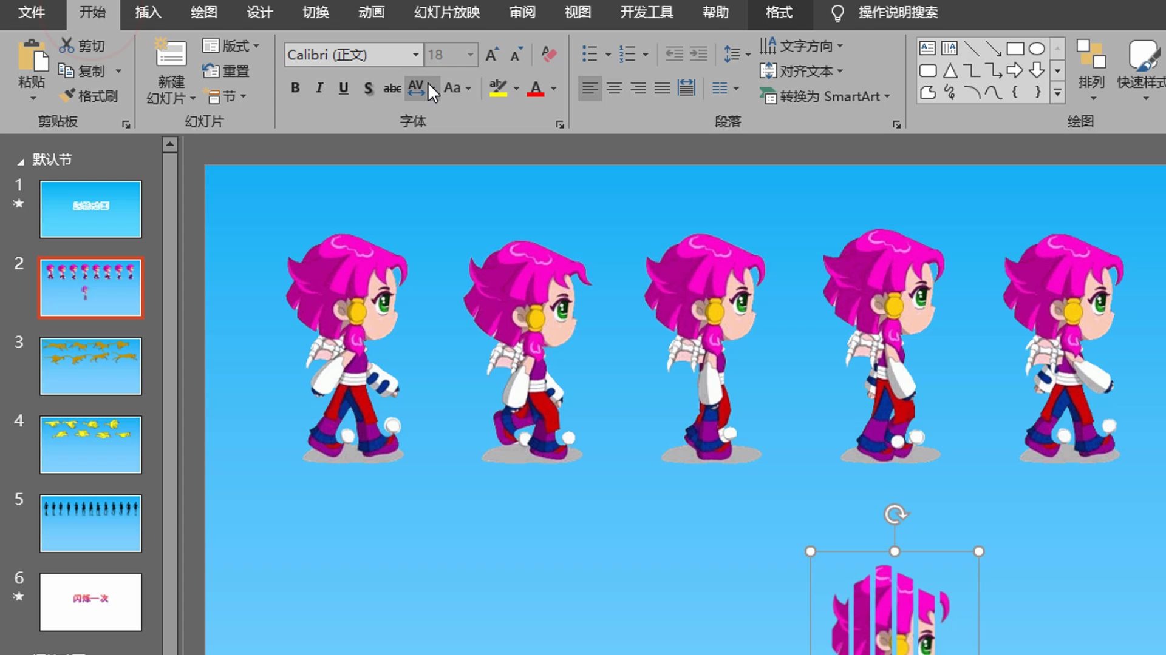The width and height of the screenshot is (1166, 655).
Task: Open Paragraph dialog launcher in 段落 group
Action: coord(896,124)
